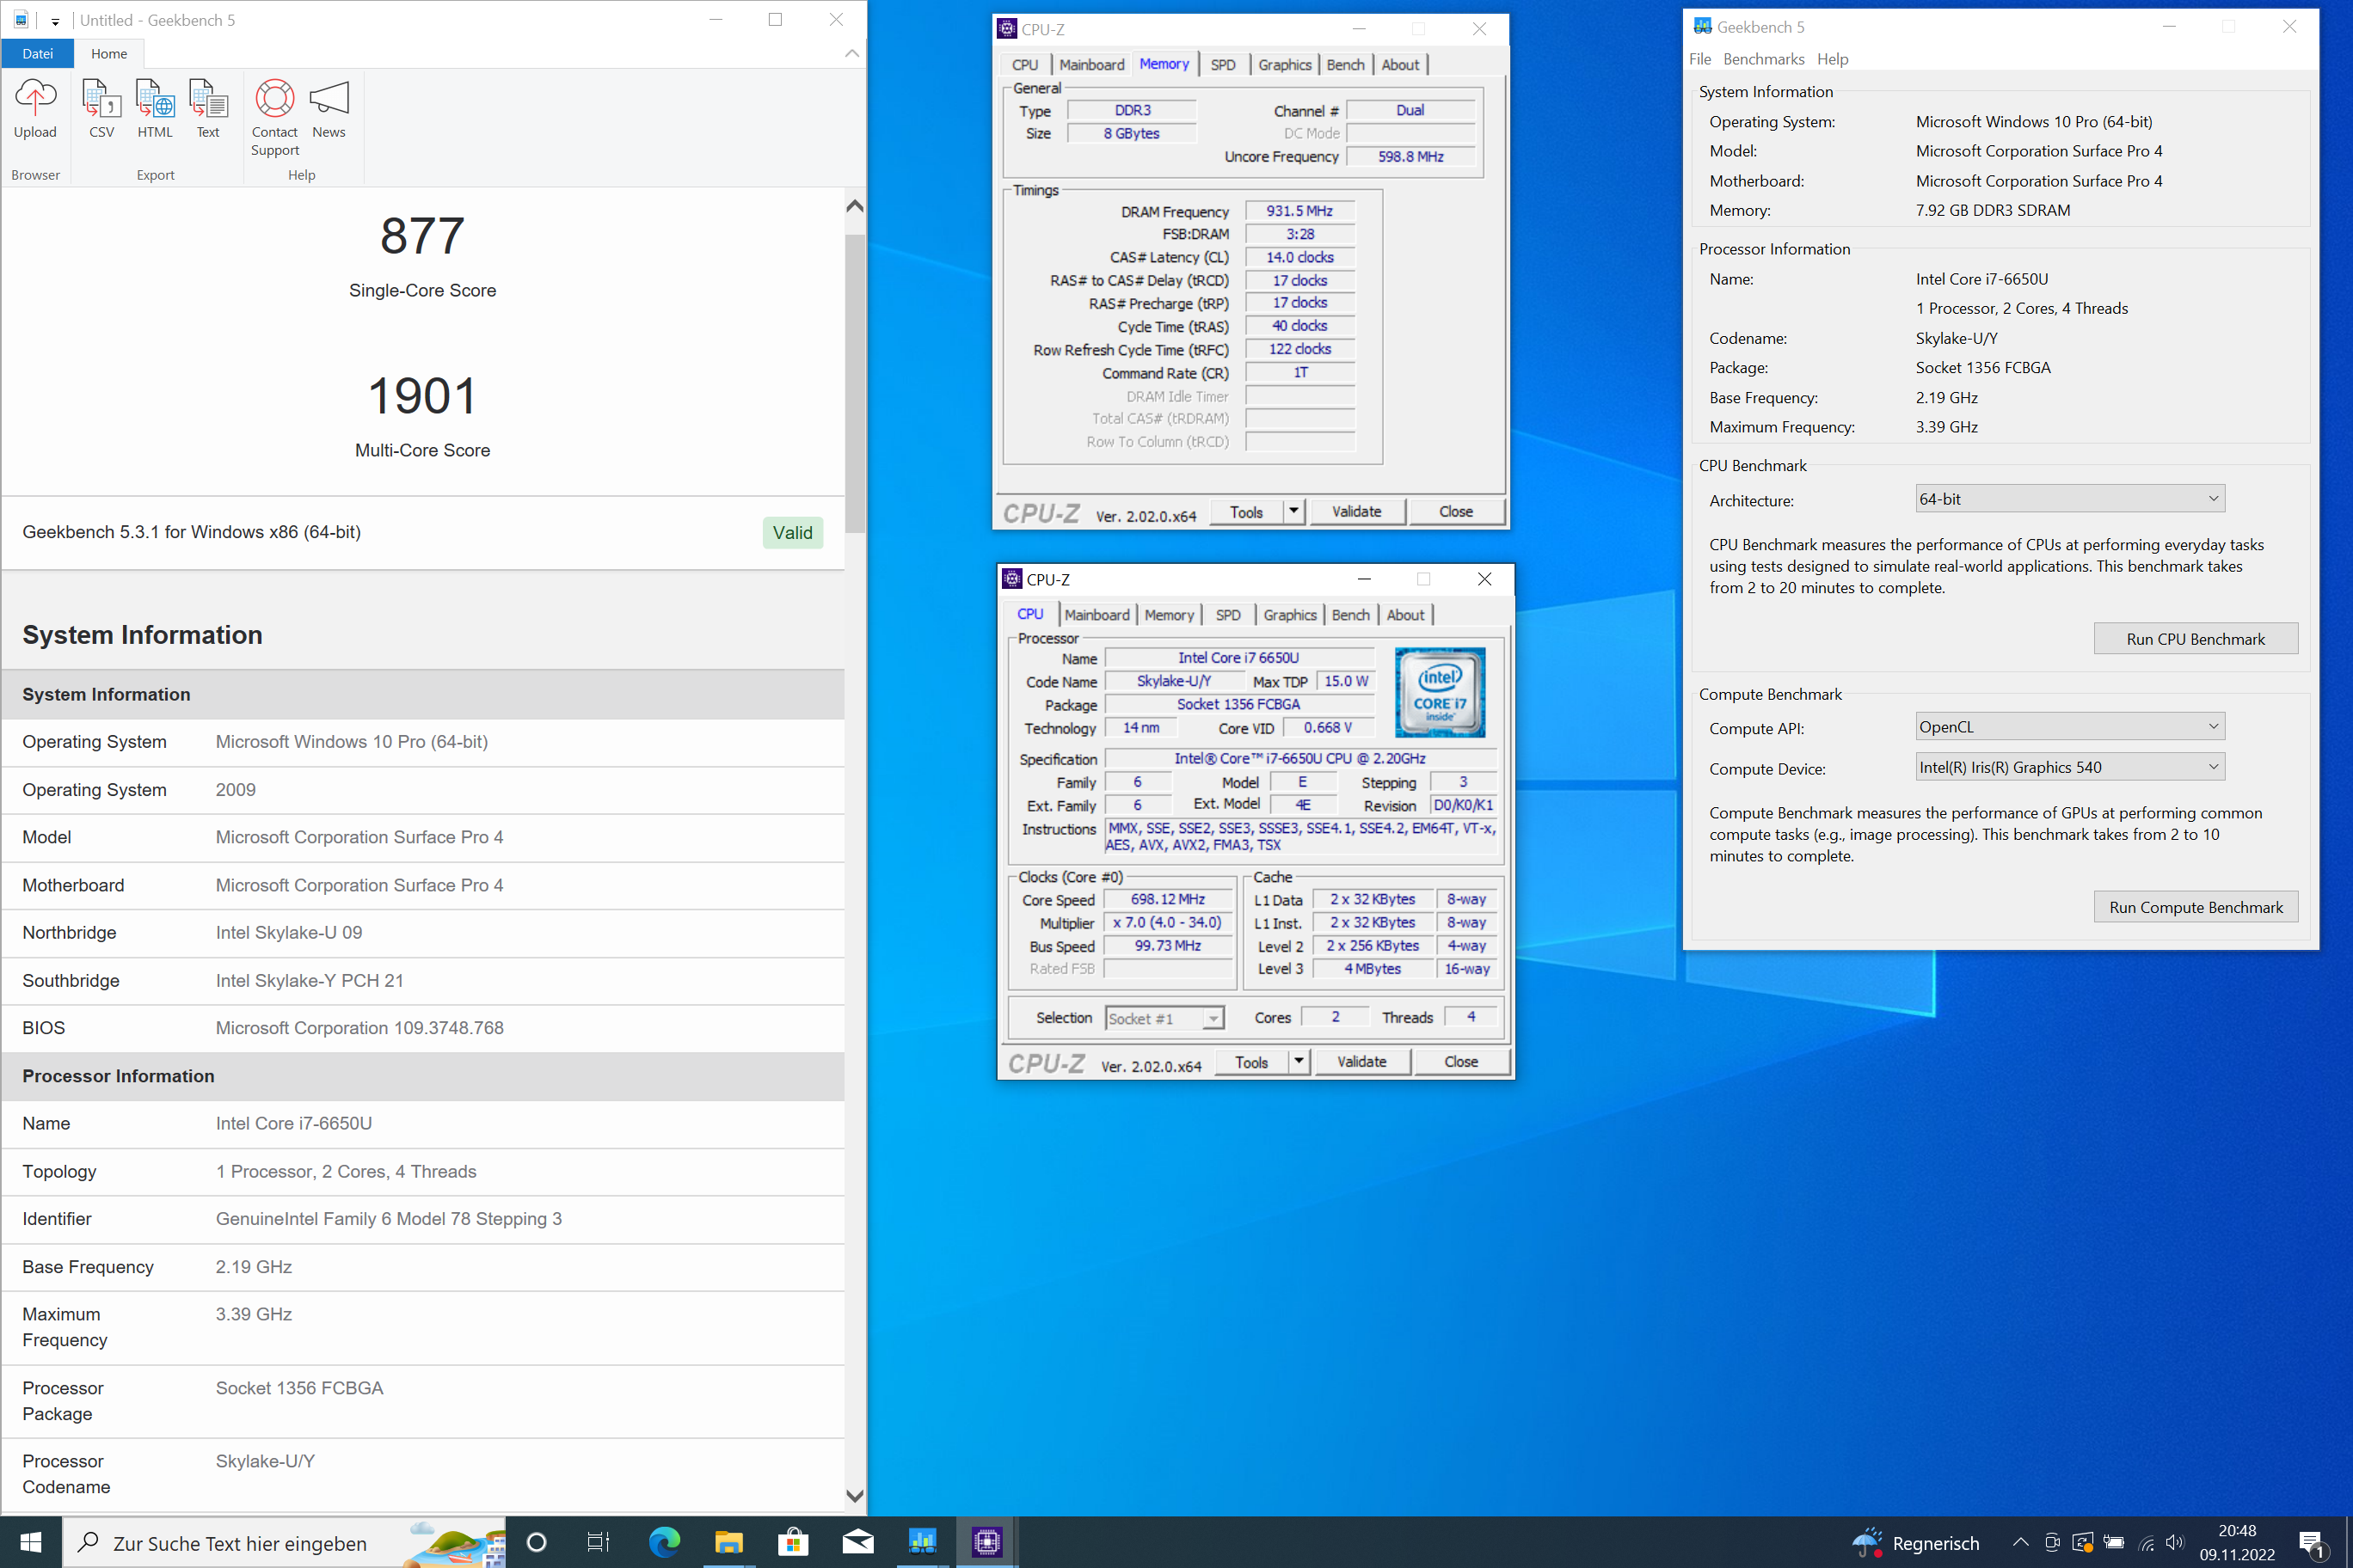This screenshot has width=2353, height=1568.
Task: Open the File menu in Geekbench 5
Action: (1699, 59)
